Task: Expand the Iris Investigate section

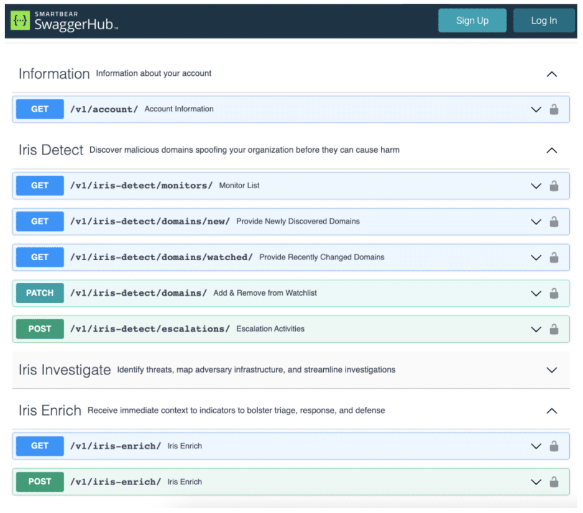Action: [552, 370]
